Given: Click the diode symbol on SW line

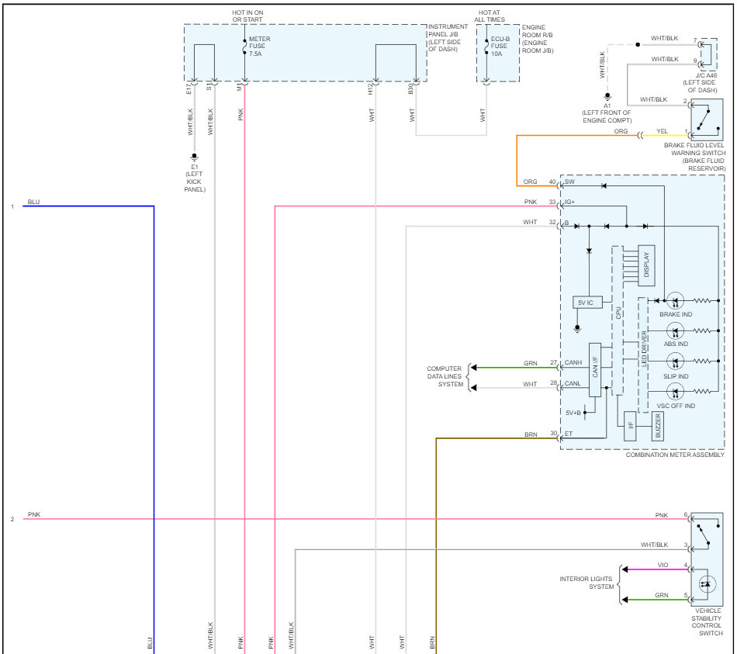Looking at the screenshot, I should (x=604, y=186).
